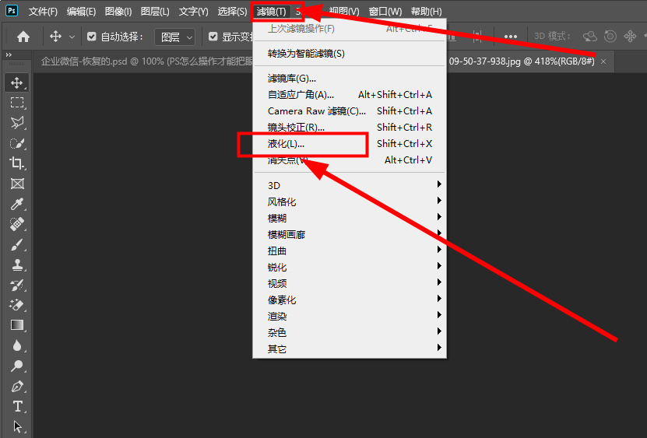
Task: Select the History Brush tool
Action: (17, 285)
